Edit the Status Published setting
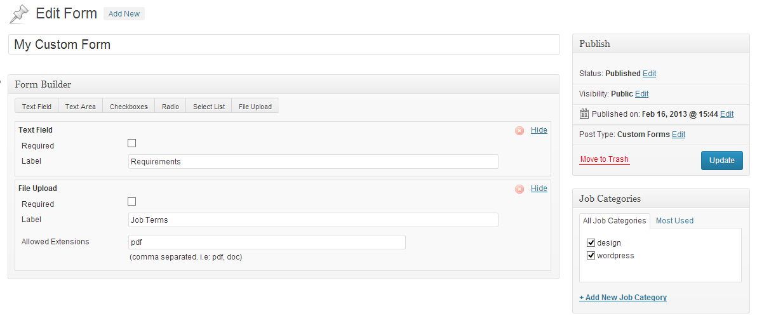The image size is (757, 323). coord(649,74)
